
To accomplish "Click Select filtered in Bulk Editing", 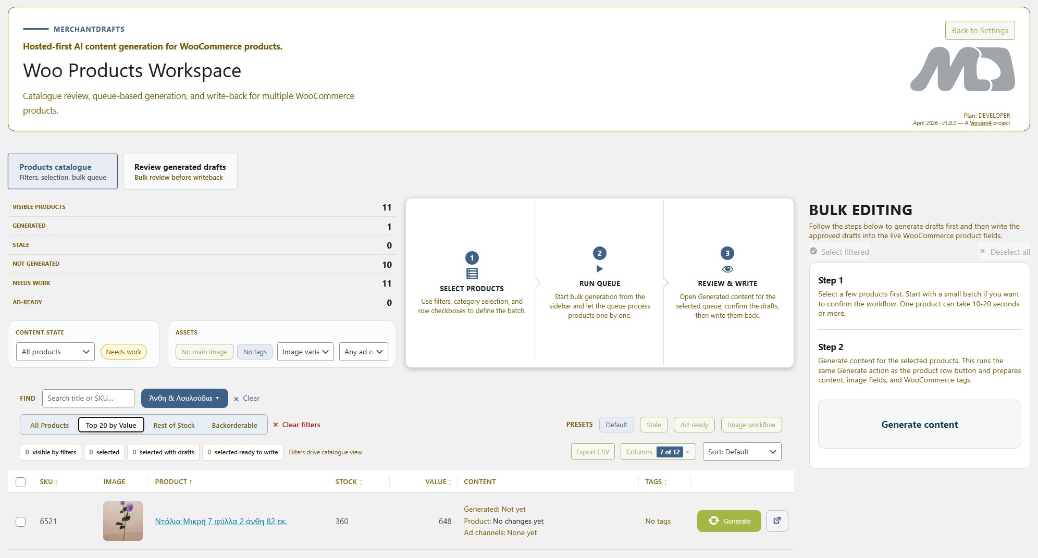I will point(839,252).
